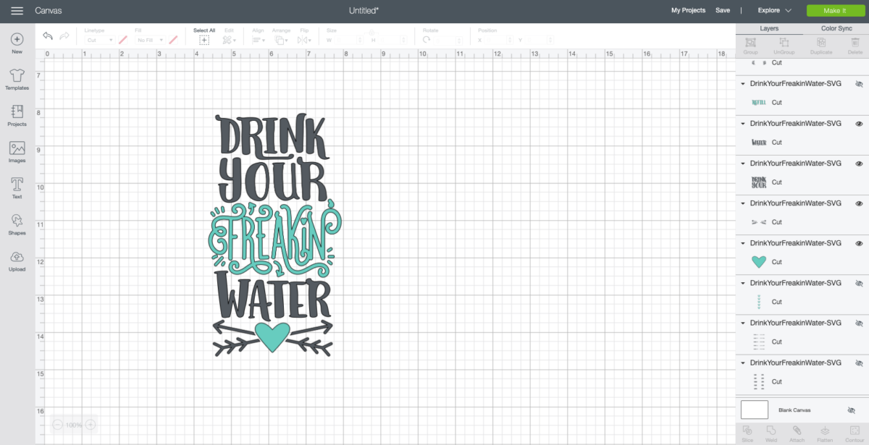Image resolution: width=869 pixels, height=445 pixels.
Task: Show the hidden REFILL layer
Action: 859,84
